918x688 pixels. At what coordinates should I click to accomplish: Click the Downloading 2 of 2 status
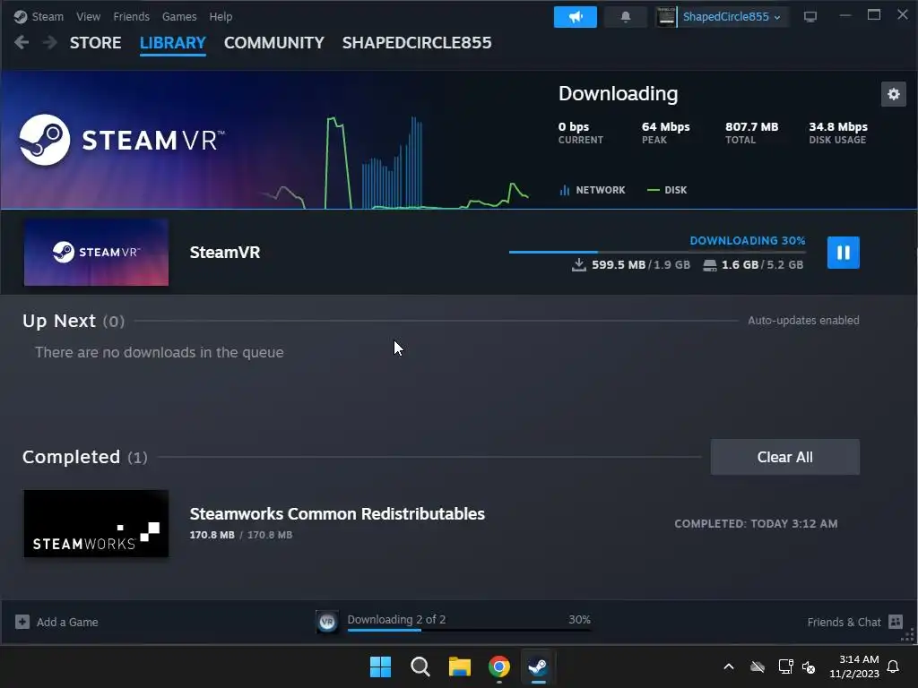click(x=396, y=619)
